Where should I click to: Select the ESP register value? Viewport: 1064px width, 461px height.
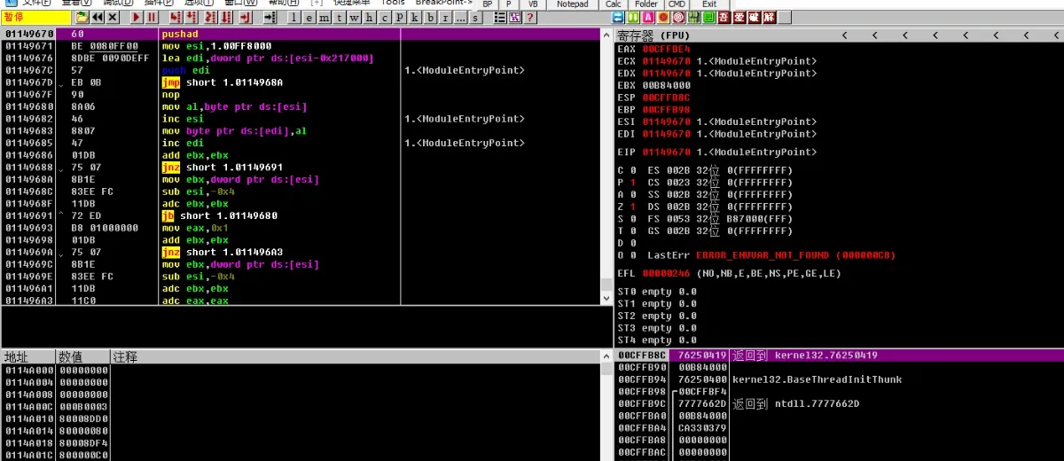(666, 98)
